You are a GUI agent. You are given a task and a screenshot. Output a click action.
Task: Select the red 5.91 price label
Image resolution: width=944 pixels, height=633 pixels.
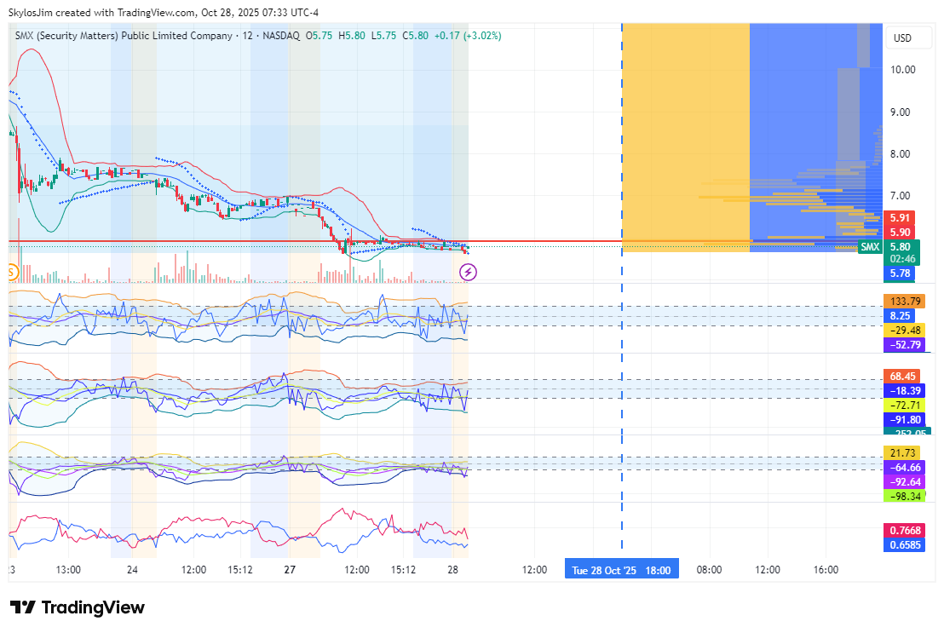pos(901,218)
